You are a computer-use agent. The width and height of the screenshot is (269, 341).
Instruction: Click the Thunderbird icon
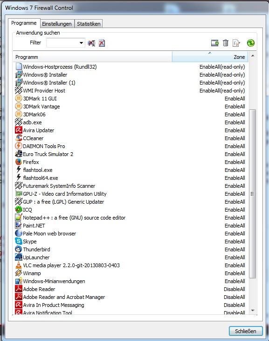click(x=19, y=249)
